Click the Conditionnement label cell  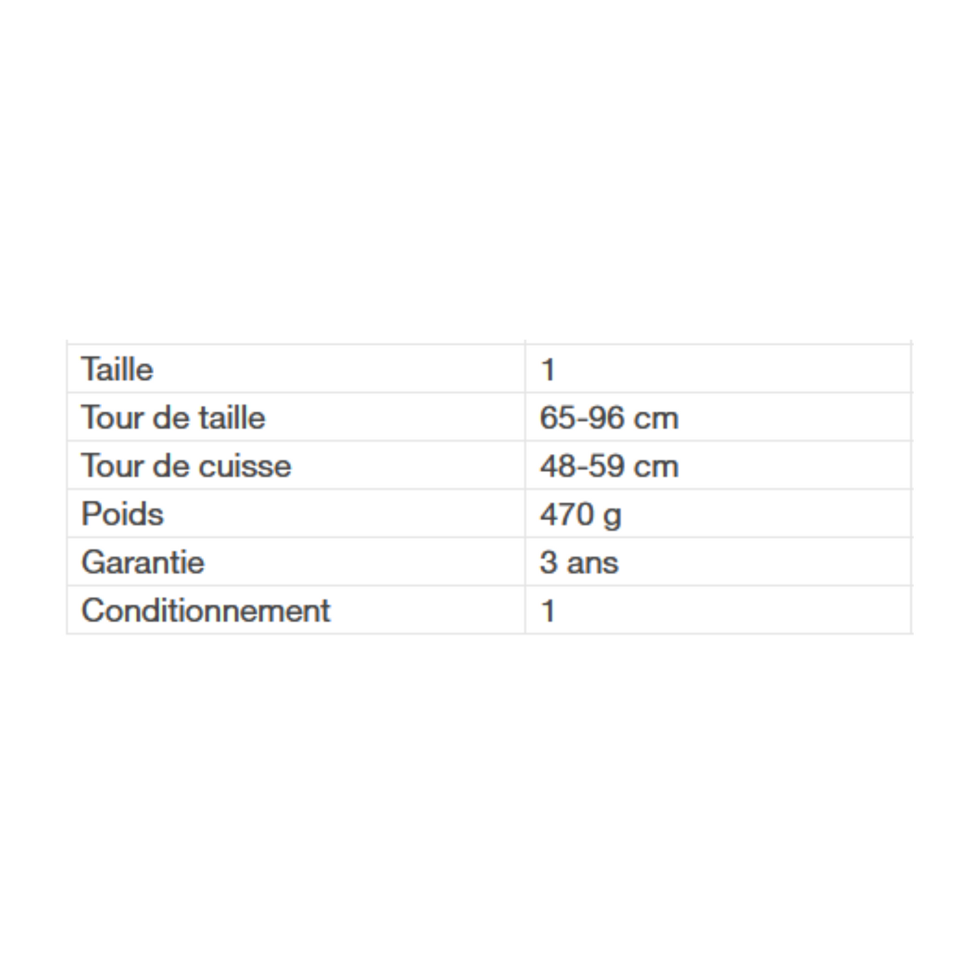coord(205,611)
